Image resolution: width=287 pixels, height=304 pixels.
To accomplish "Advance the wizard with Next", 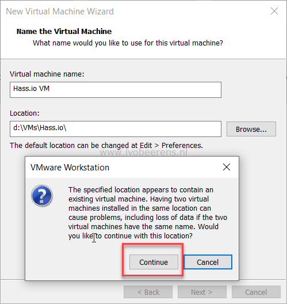I will 202,292.
